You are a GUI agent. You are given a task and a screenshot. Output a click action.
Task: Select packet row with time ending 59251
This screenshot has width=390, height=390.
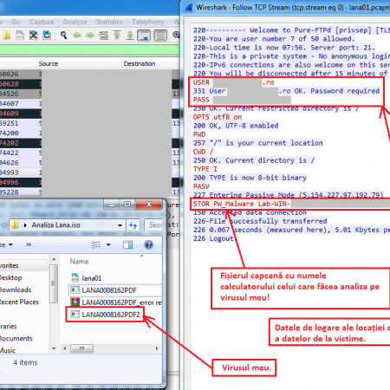click(x=89, y=123)
